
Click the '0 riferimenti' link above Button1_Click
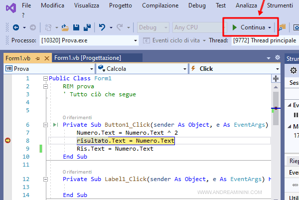[77, 117]
